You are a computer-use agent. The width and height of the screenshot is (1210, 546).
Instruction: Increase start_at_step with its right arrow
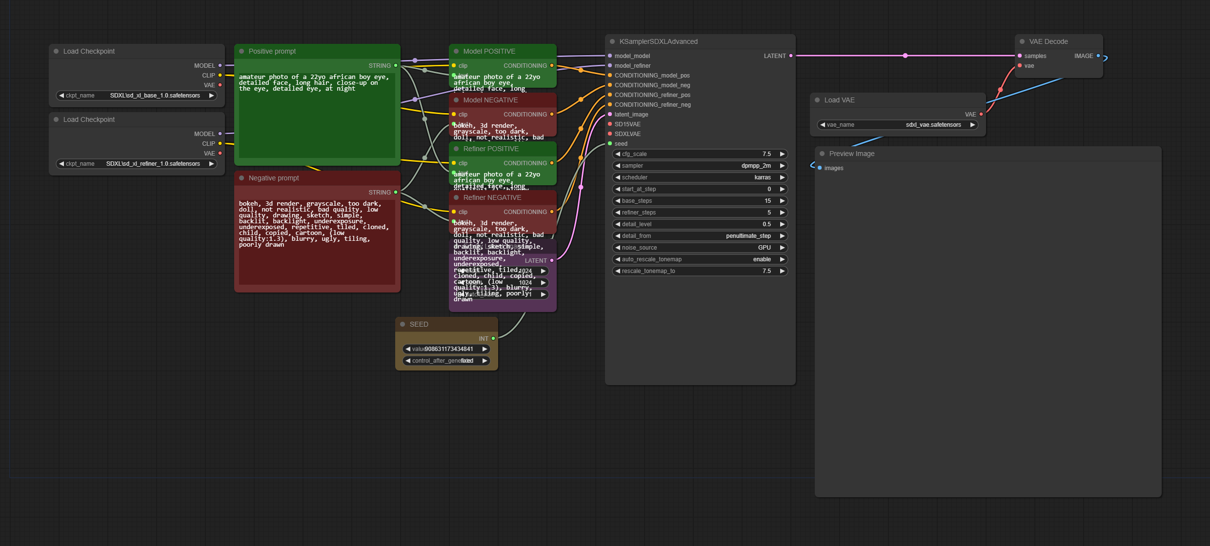click(x=782, y=189)
